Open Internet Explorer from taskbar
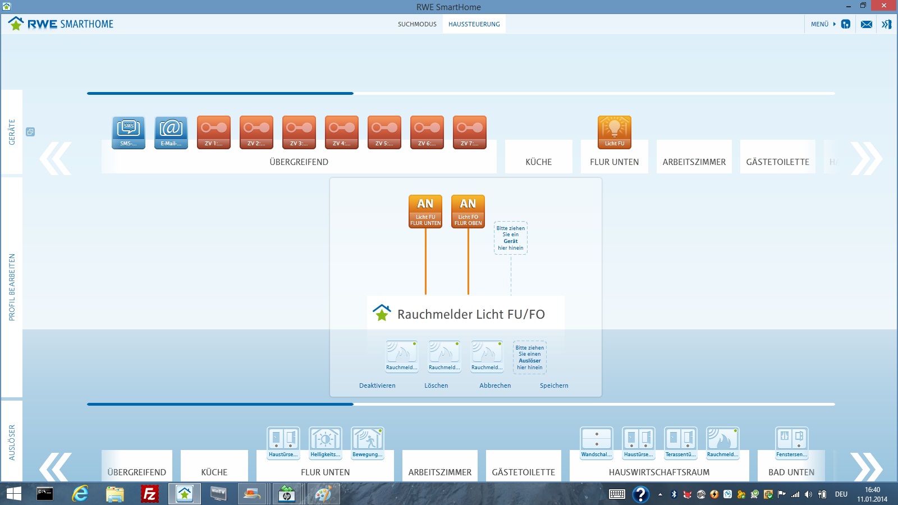 coord(80,494)
